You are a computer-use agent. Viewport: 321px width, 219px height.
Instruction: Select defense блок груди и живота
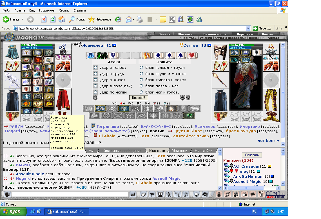pos(141,74)
